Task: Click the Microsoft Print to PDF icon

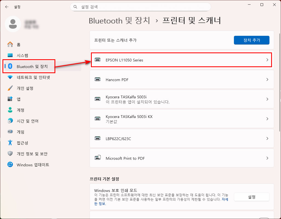Action: [x=98, y=158]
